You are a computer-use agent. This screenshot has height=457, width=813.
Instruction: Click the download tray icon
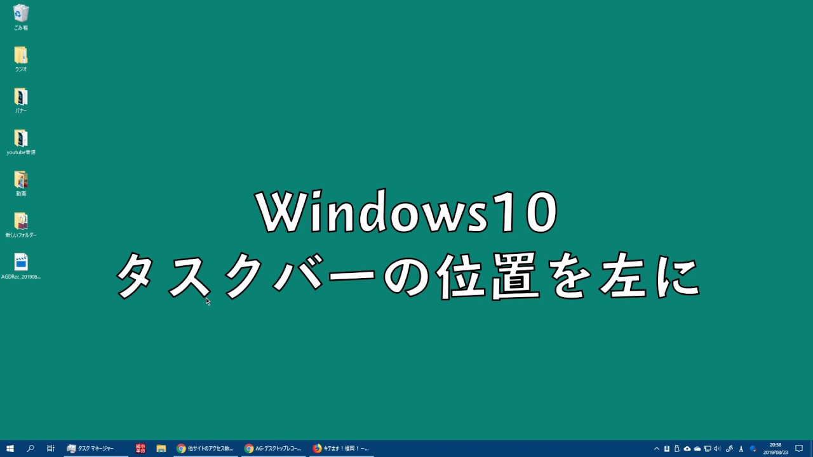tap(667, 449)
